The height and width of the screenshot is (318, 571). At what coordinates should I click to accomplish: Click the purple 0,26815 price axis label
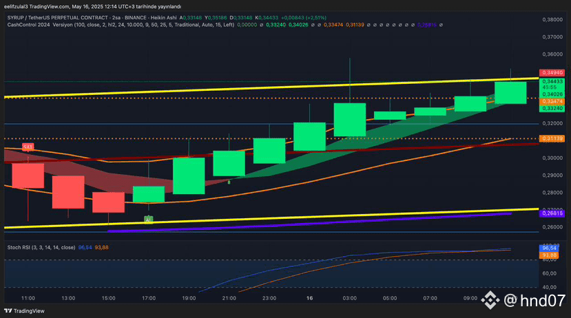point(552,213)
